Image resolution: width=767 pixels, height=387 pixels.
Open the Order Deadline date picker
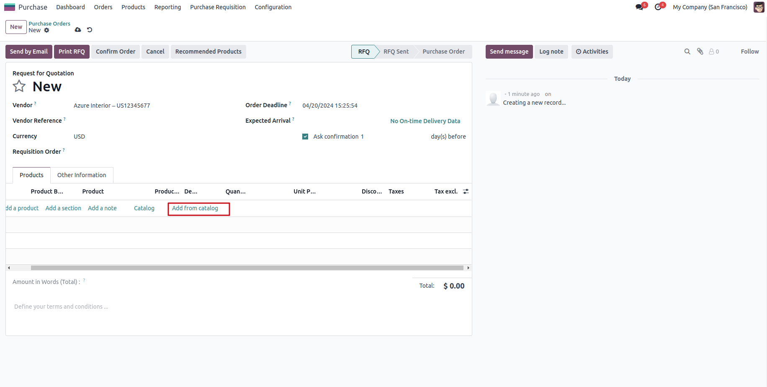(x=384, y=106)
